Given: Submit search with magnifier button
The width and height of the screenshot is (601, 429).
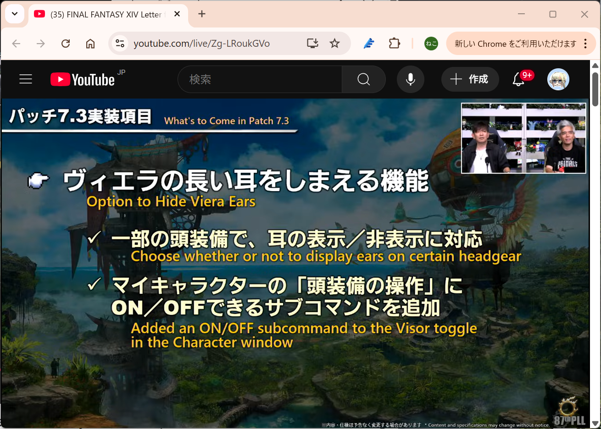Looking at the screenshot, I should (x=364, y=79).
